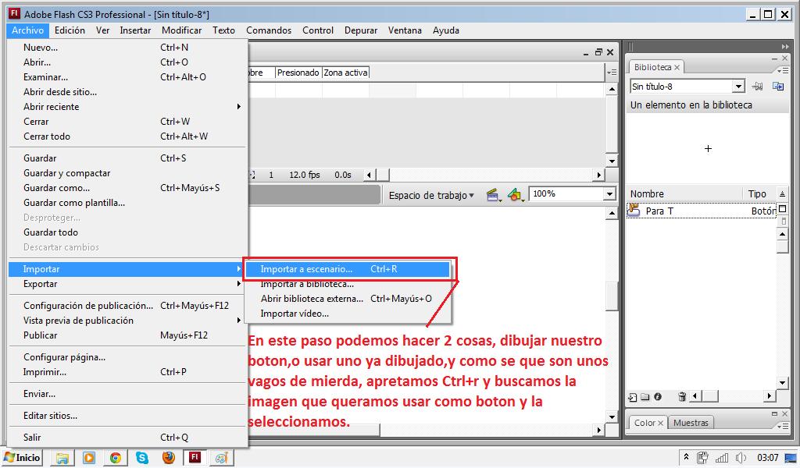Open the Insertar menu
Viewport: 800px width, 468px height.
pyautogui.click(x=135, y=30)
